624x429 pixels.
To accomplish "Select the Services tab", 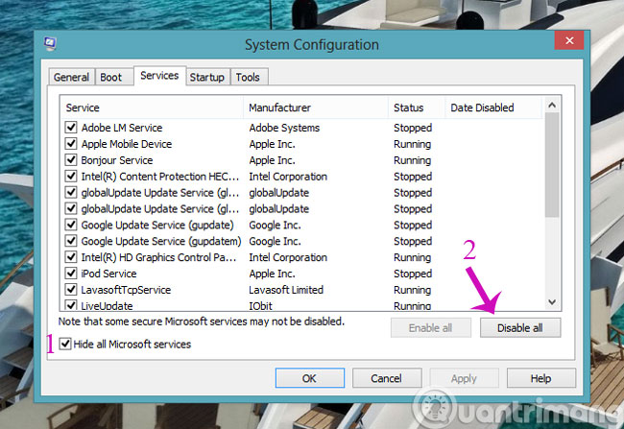I will [x=159, y=76].
